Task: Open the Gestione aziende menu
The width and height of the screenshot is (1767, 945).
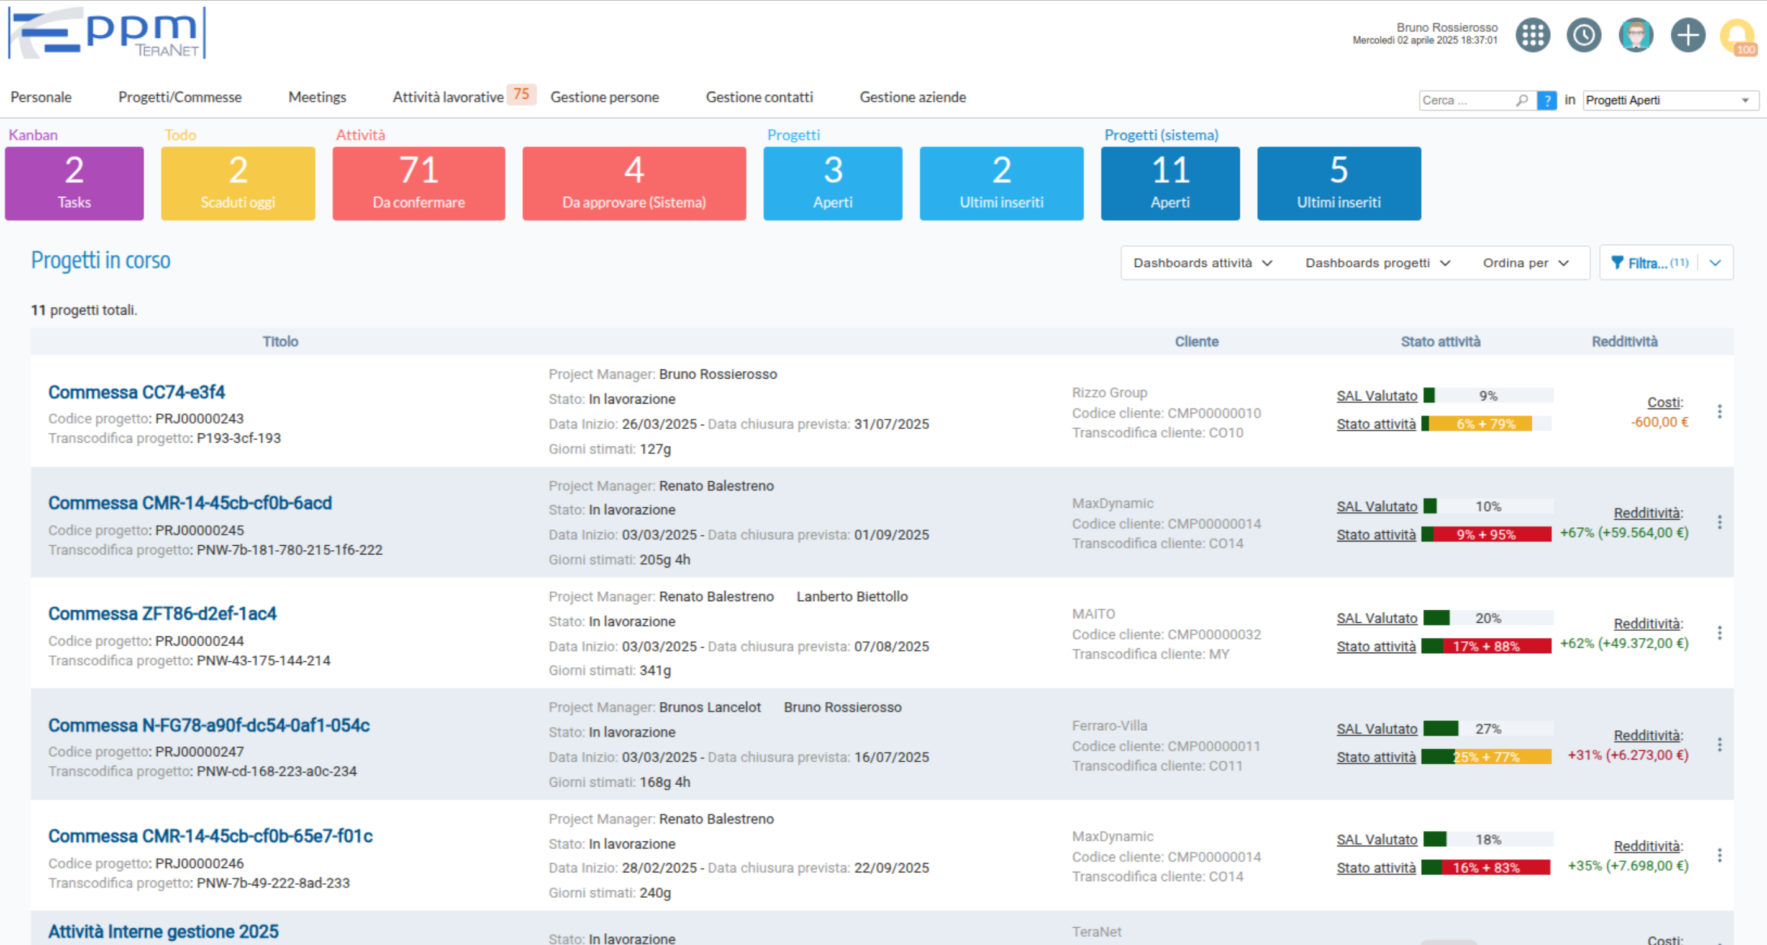Action: tap(912, 97)
